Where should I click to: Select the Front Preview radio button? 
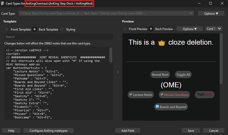(125, 29)
